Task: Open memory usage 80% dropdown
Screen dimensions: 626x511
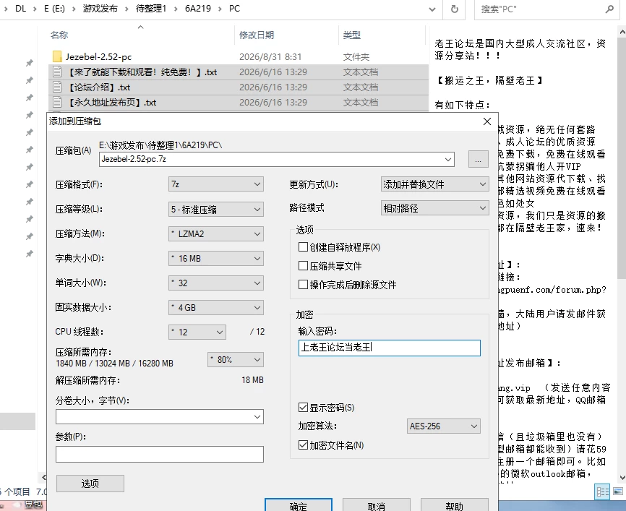Action: tap(236, 360)
